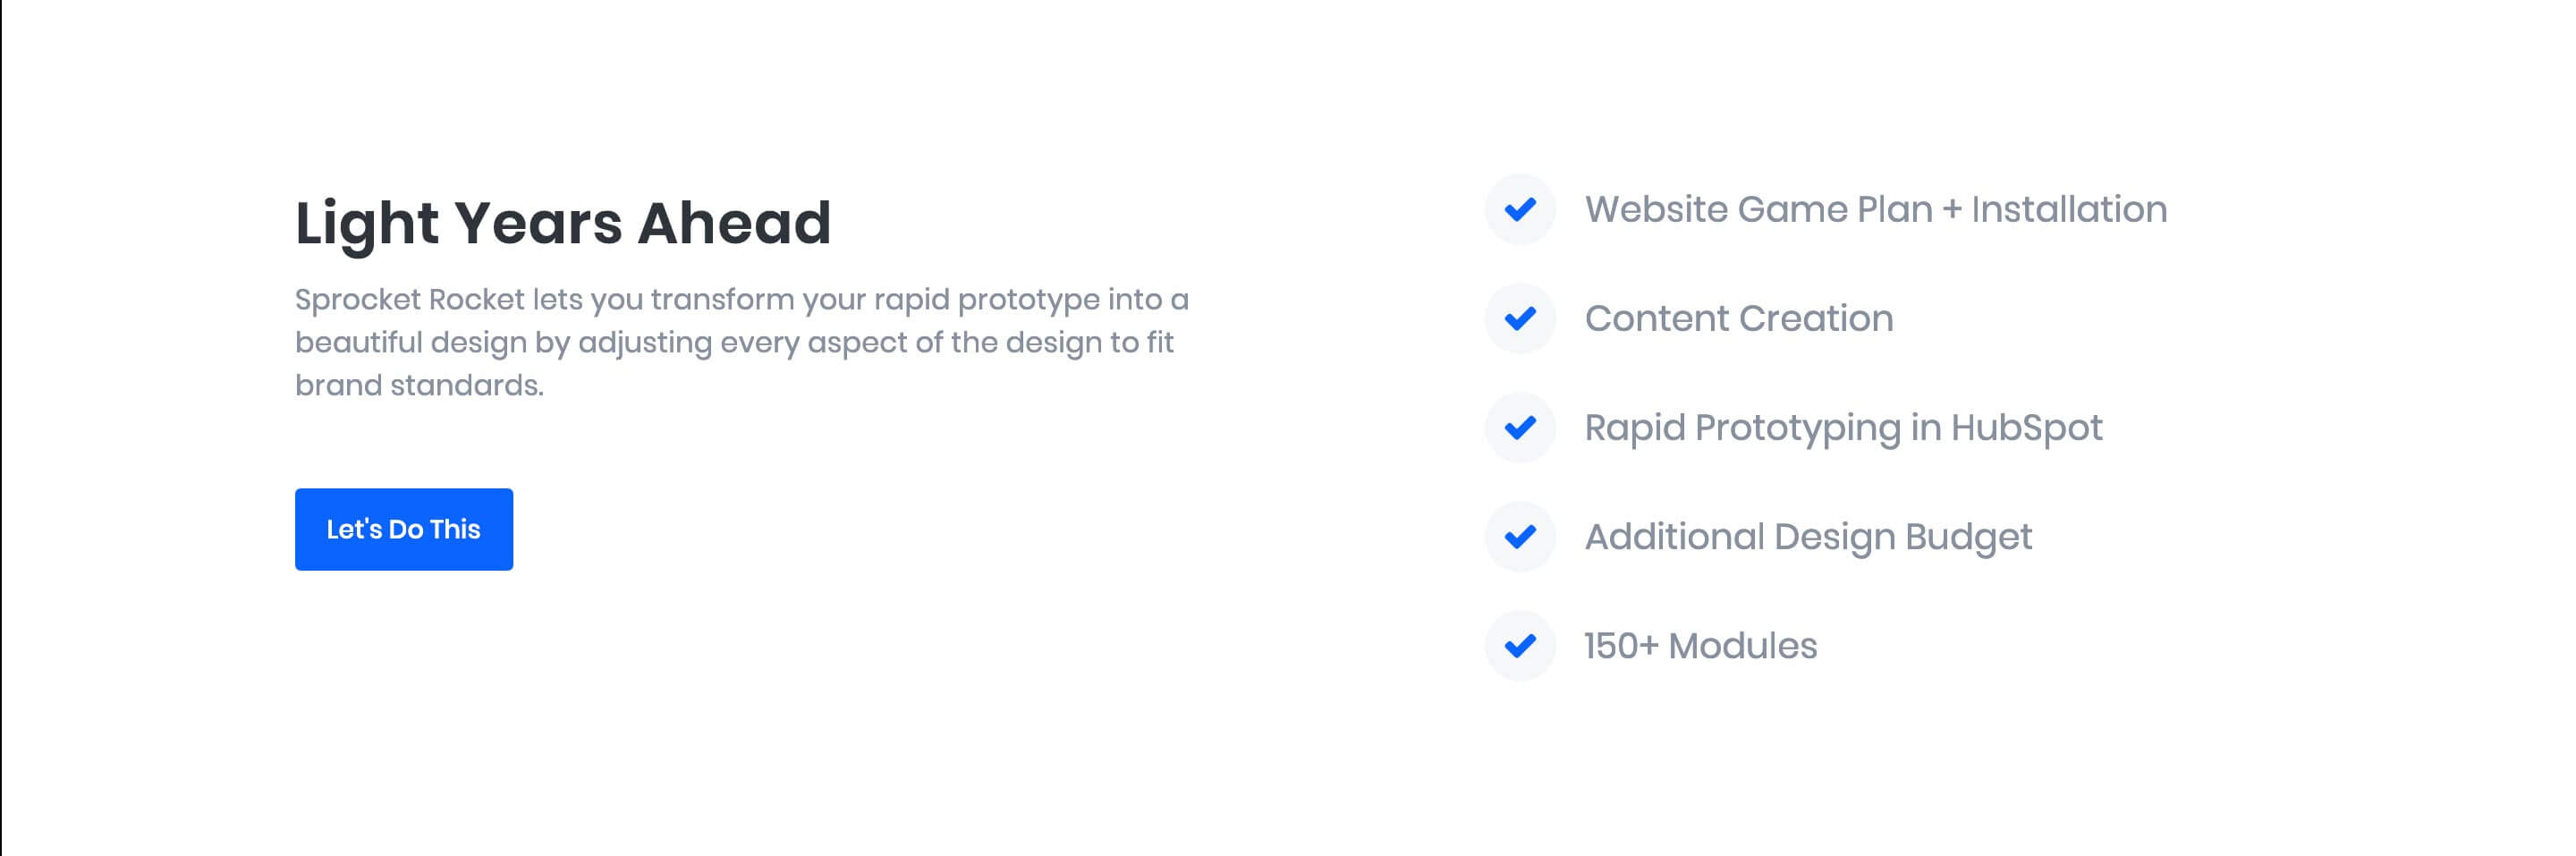Select Additional Design Budget list item

tap(1808, 537)
